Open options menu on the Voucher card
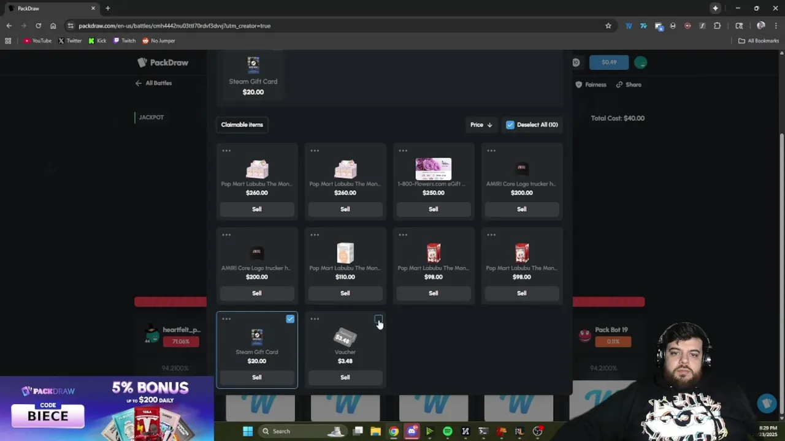This screenshot has width=785, height=441. coord(315,319)
